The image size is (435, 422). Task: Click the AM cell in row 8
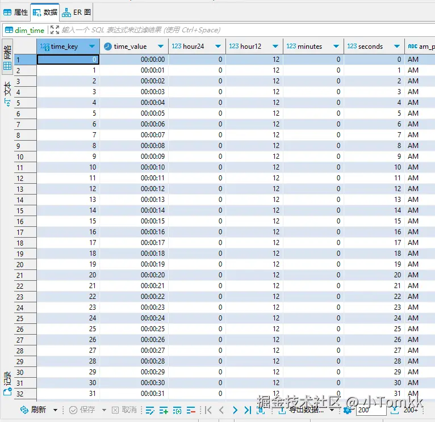coord(420,134)
